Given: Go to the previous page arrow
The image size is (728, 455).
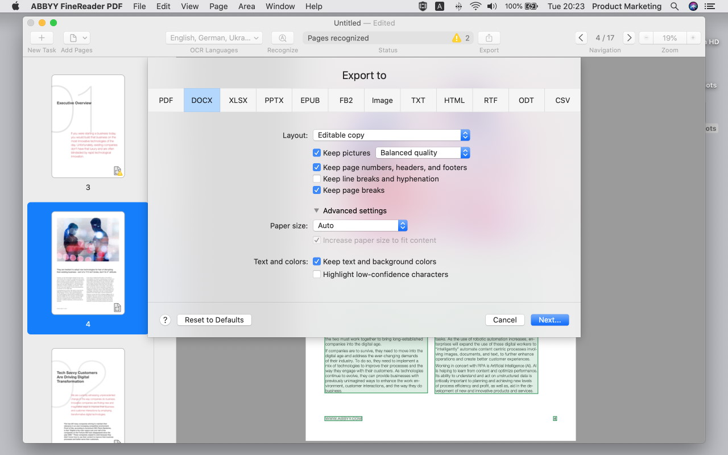Looking at the screenshot, I should click(x=581, y=38).
